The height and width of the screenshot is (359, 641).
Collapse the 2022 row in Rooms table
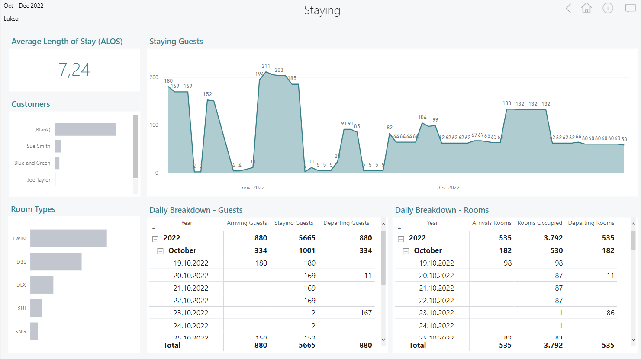click(401, 238)
